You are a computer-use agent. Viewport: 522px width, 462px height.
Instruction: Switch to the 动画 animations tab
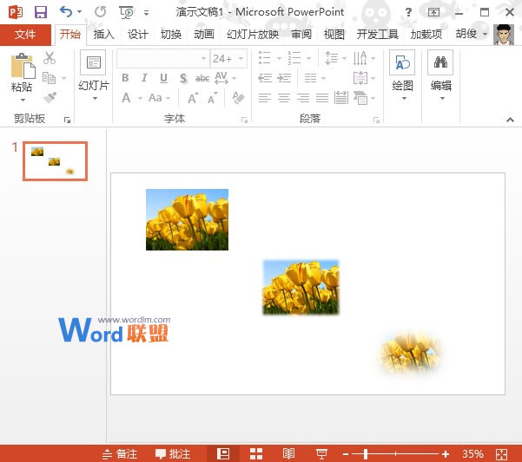pos(204,34)
